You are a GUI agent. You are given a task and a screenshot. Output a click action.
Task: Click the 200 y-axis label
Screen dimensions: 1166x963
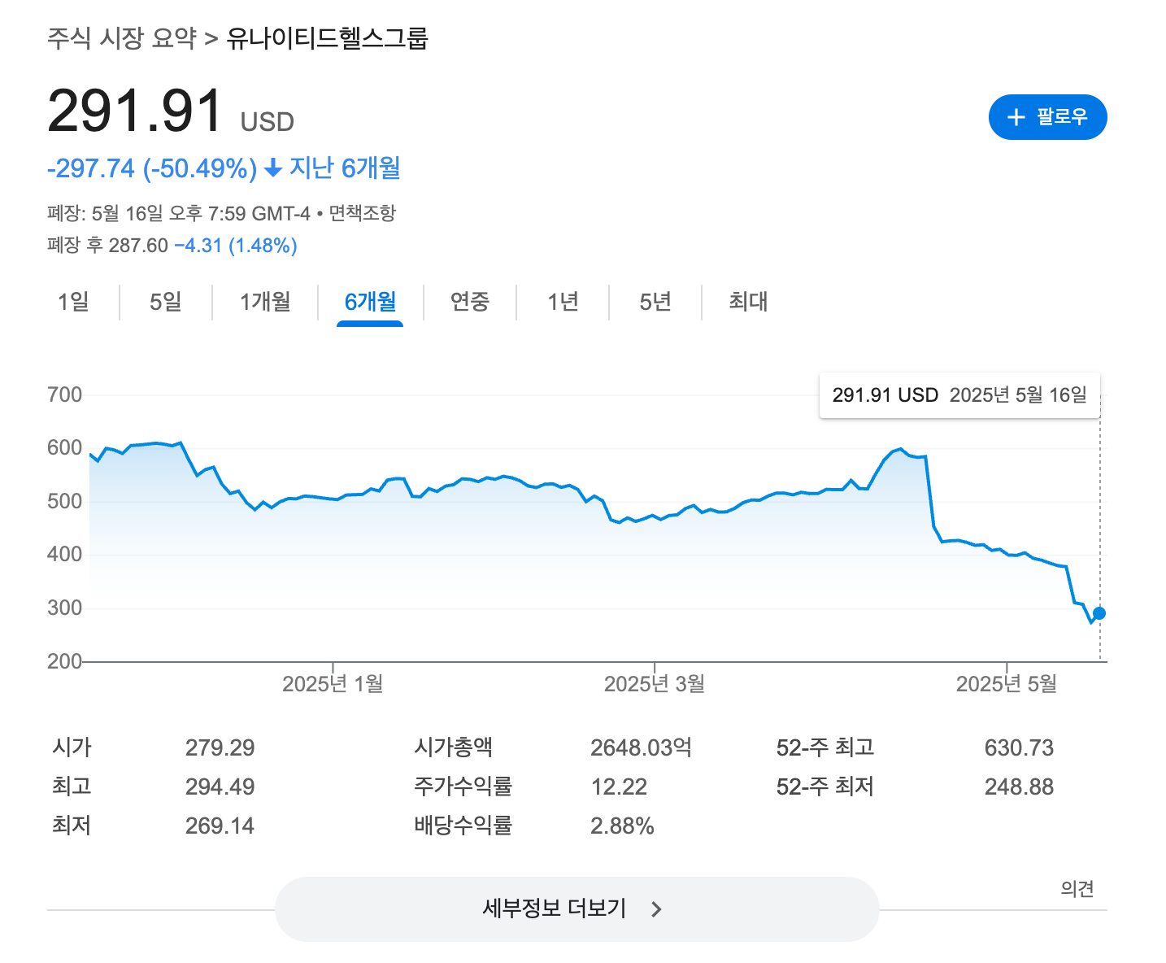65,661
